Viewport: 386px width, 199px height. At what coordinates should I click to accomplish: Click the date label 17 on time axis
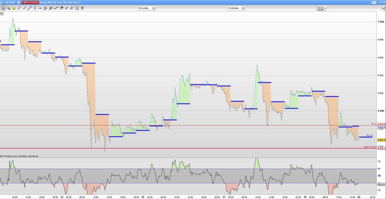pos(224,197)
